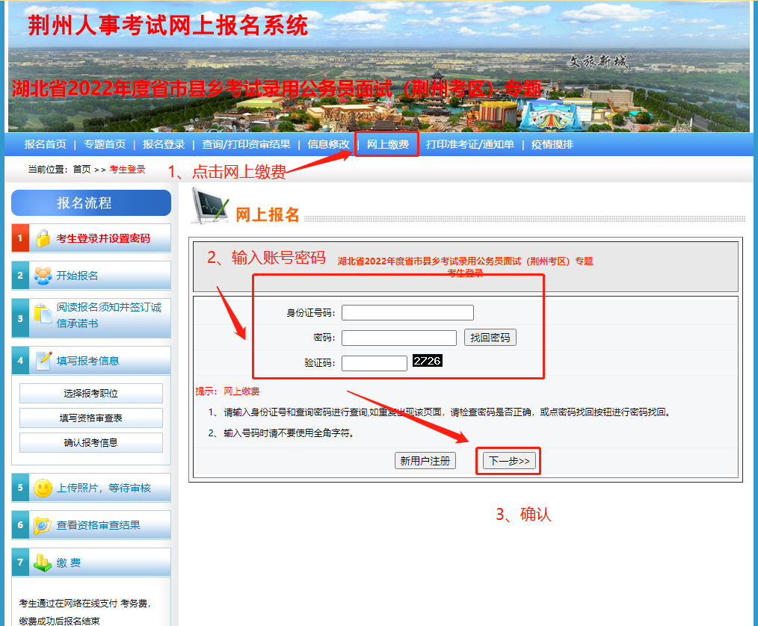Open the 网上缴费 menu item
Screen dimensions: 758x626
click(387, 144)
